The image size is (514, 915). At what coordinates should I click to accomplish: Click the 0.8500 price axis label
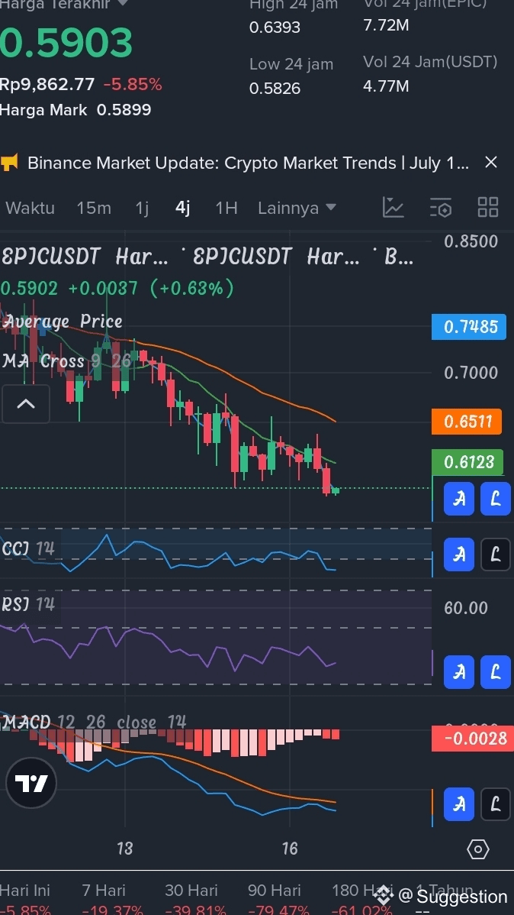click(471, 241)
